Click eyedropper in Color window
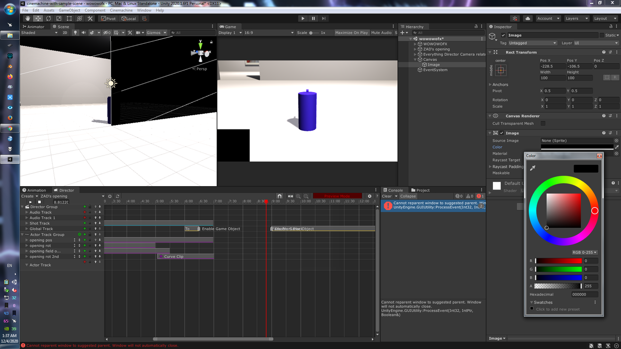Image resolution: width=621 pixels, height=349 pixels. 532,168
